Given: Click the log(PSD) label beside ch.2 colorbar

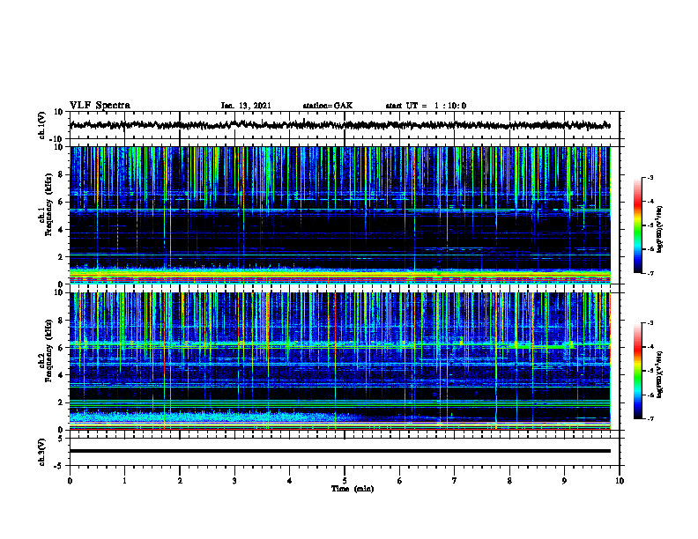Looking at the screenshot, I should click(x=659, y=374).
